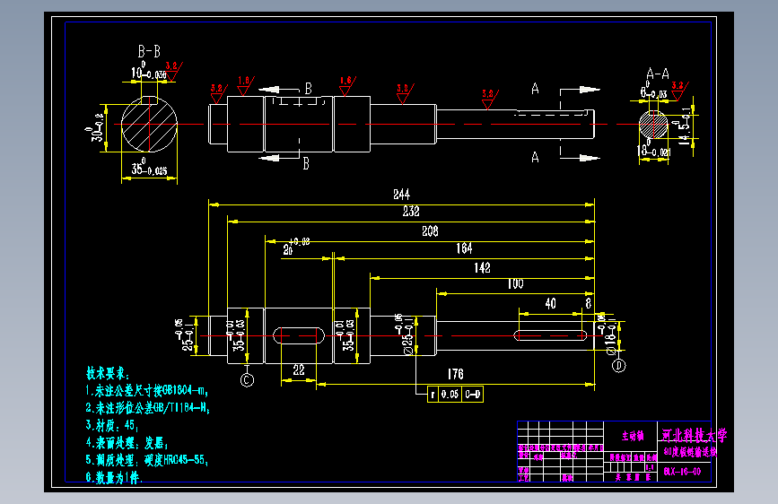Viewport: 778px width, 504px height.
Task: Select the 100 length dimension text
Action: pyautogui.click(x=515, y=283)
